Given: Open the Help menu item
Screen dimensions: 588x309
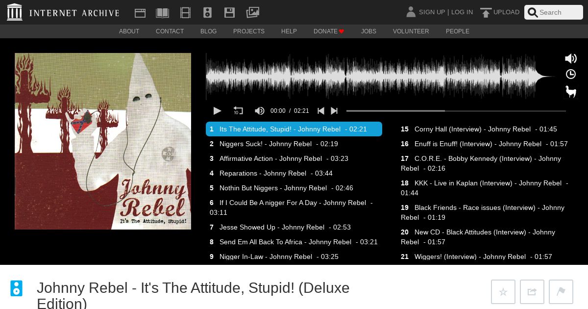Looking at the screenshot, I should (x=289, y=31).
